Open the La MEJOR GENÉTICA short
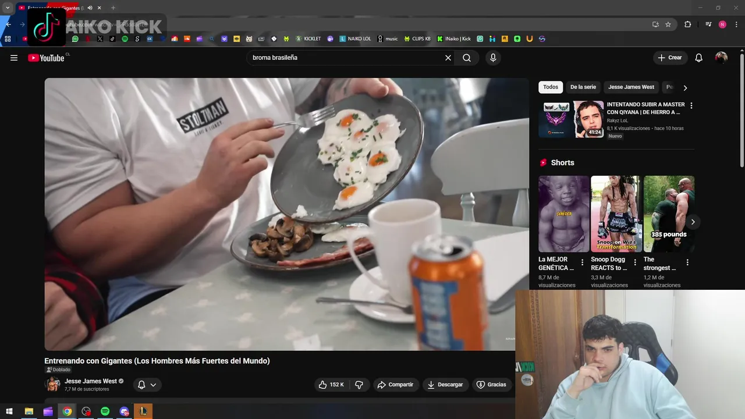This screenshot has height=419, width=745. point(563,214)
